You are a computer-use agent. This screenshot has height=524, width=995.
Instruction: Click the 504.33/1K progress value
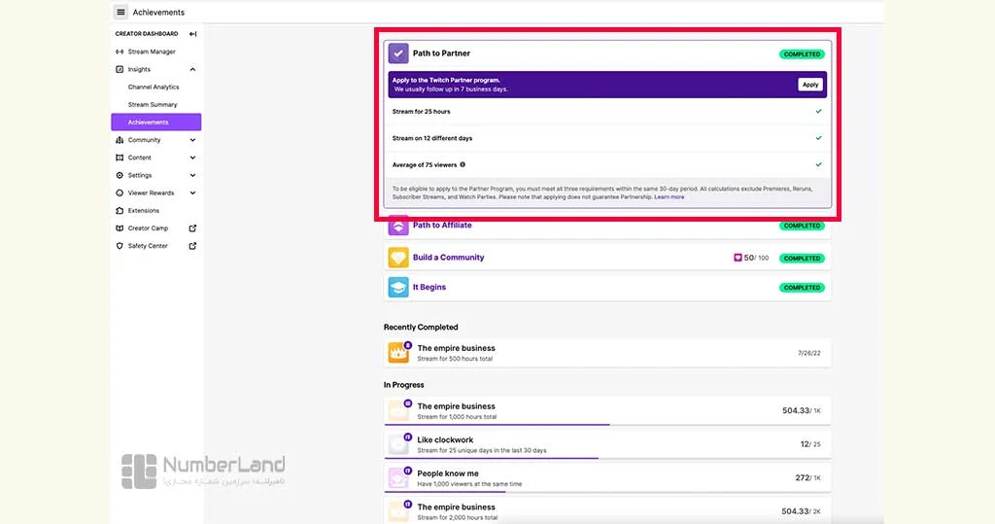pyautogui.click(x=802, y=411)
